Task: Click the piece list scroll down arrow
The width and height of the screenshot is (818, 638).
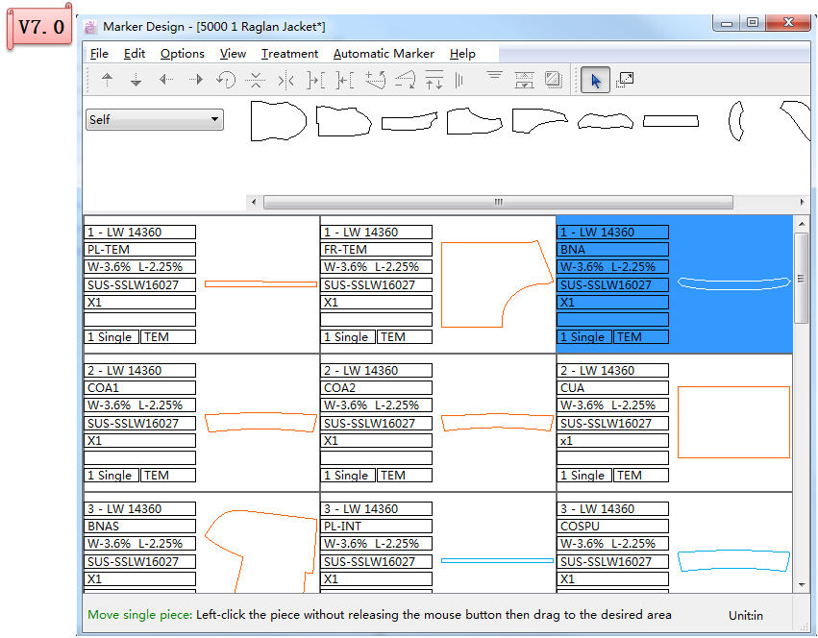Action: pos(802,585)
